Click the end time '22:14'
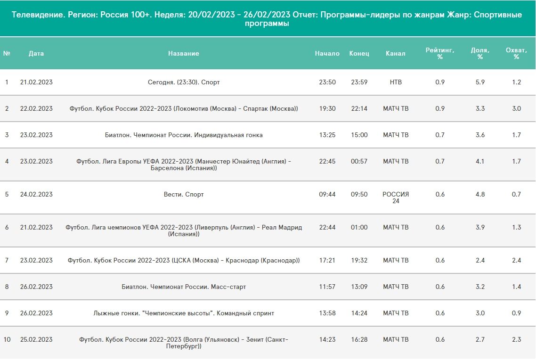The height and width of the screenshot is (362, 536). (x=359, y=108)
